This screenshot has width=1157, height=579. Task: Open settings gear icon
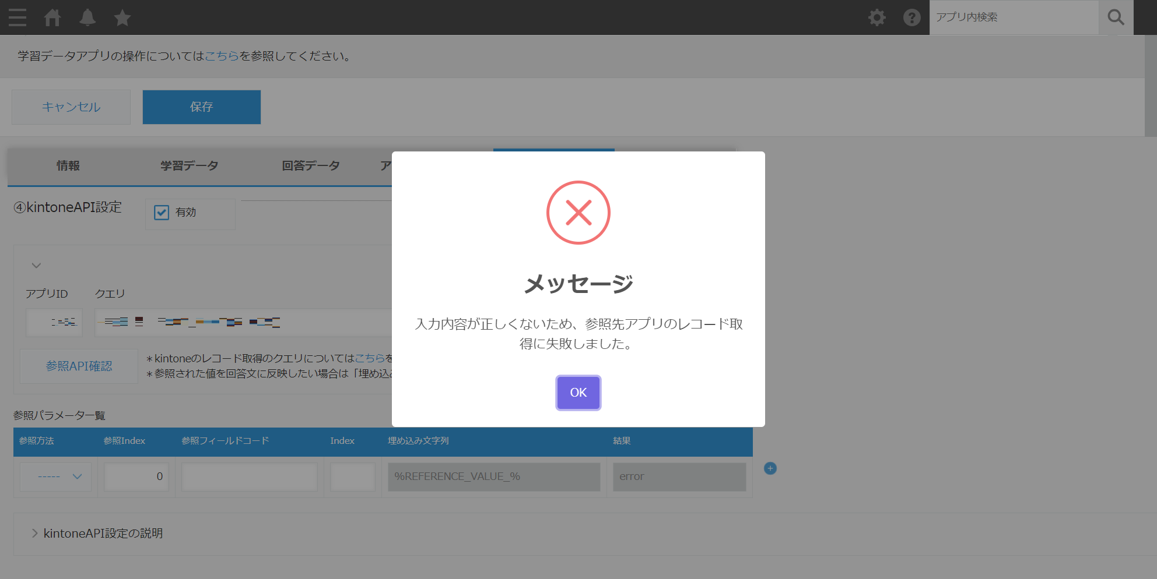click(x=876, y=17)
